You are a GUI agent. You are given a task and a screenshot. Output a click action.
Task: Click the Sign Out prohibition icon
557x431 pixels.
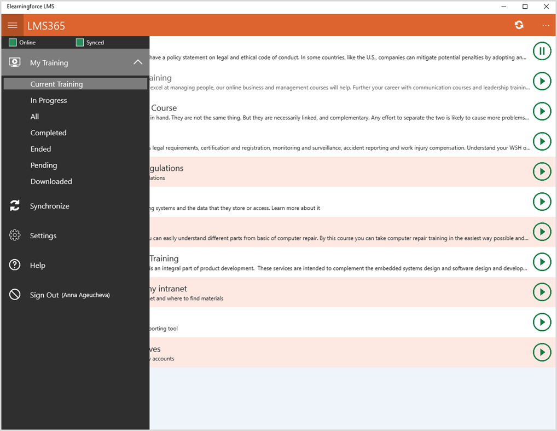click(15, 294)
